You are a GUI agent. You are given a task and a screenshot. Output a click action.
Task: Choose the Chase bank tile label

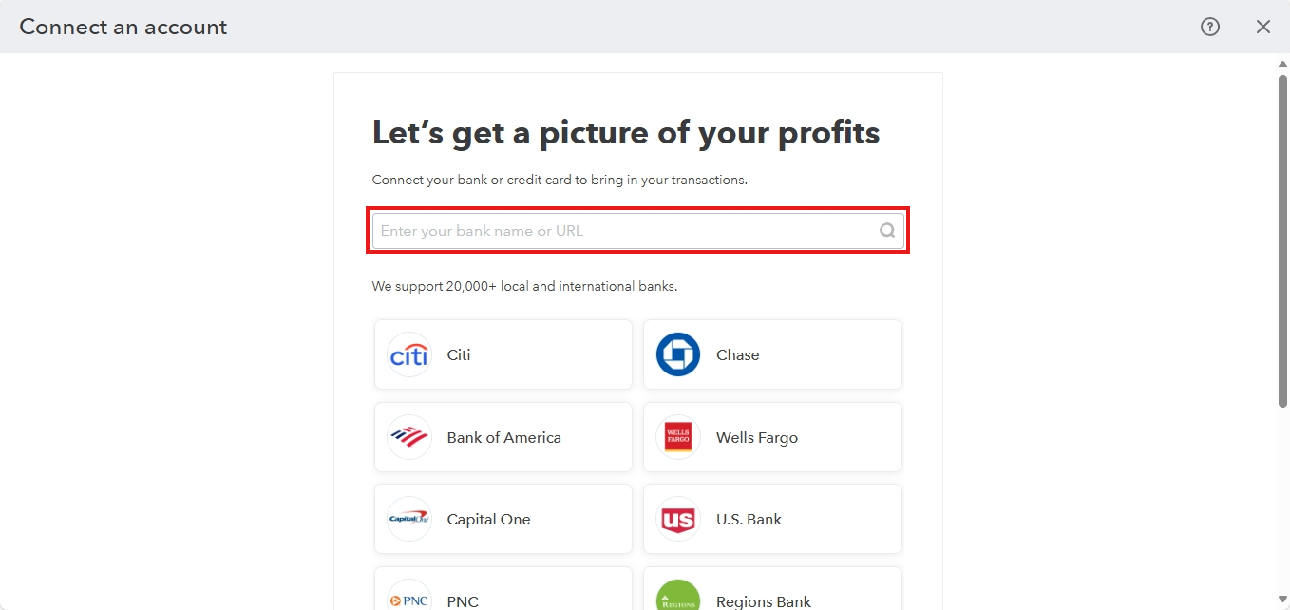[738, 355]
